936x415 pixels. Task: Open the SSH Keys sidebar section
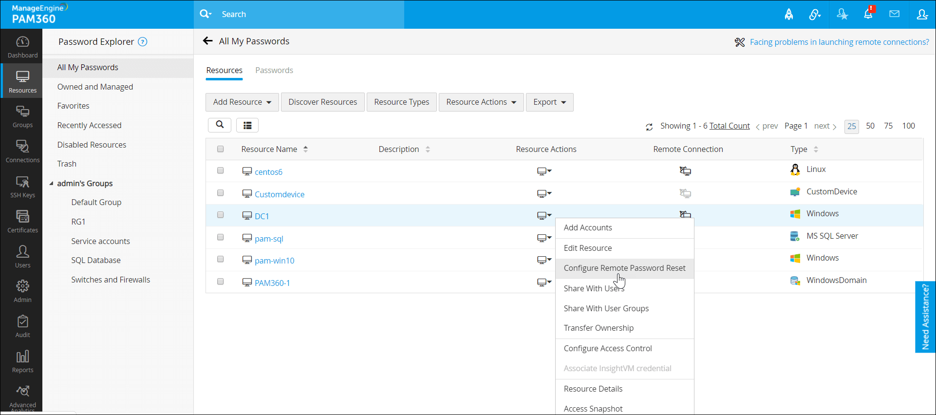tap(22, 187)
